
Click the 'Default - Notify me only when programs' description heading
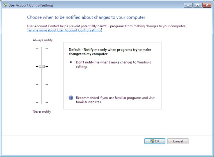click(x=110, y=52)
